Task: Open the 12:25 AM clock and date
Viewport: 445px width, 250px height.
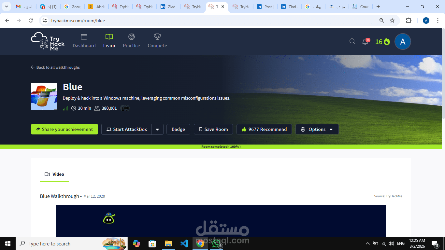Action: (417, 243)
